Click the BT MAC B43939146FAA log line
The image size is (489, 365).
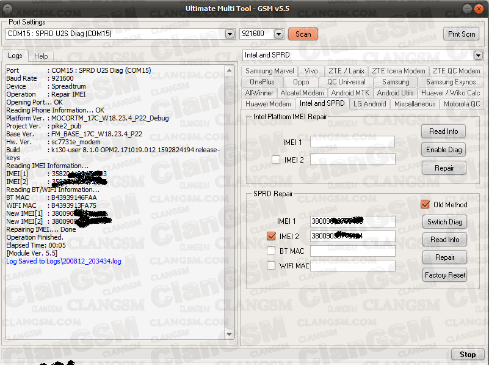pyautogui.click(x=51, y=197)
